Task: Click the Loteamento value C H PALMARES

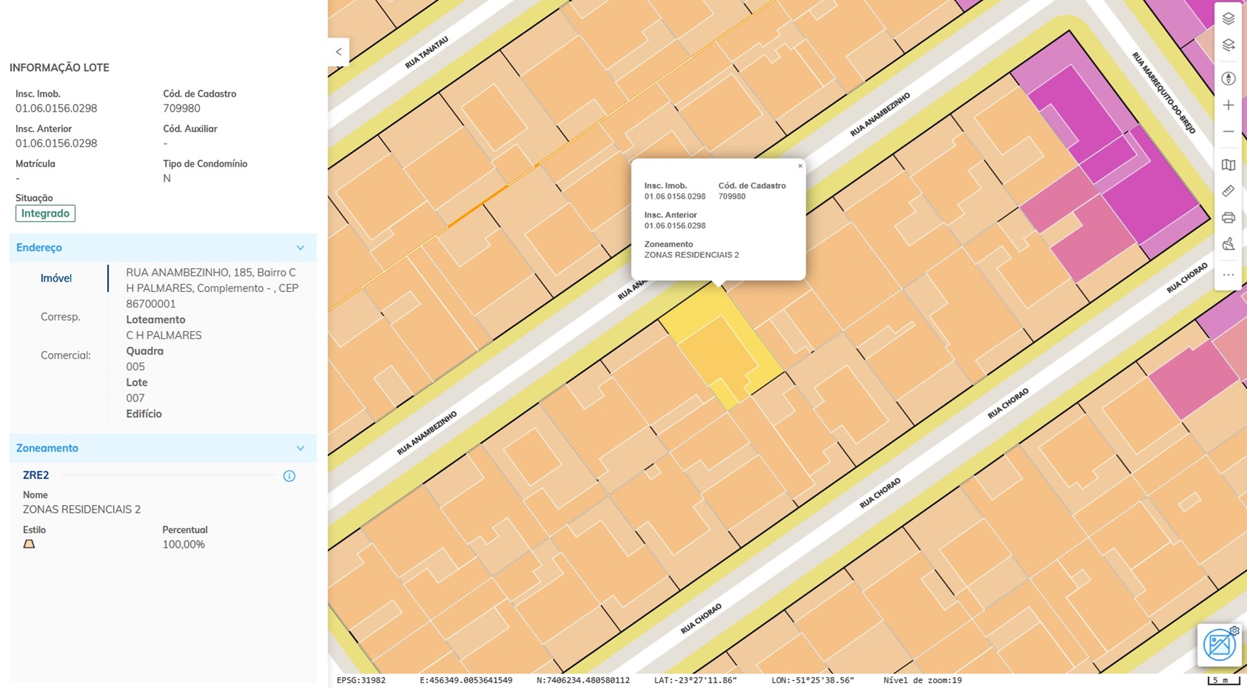Action: point(164,336)
